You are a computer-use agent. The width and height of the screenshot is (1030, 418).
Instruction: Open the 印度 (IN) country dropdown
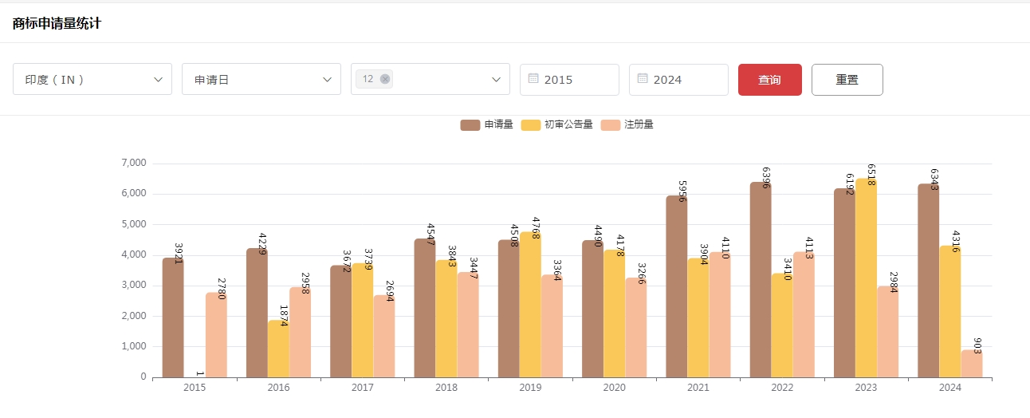[92, 80]
